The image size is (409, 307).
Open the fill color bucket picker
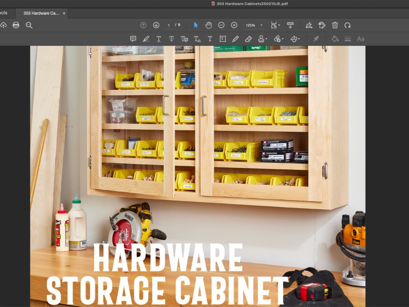[335, 38]
